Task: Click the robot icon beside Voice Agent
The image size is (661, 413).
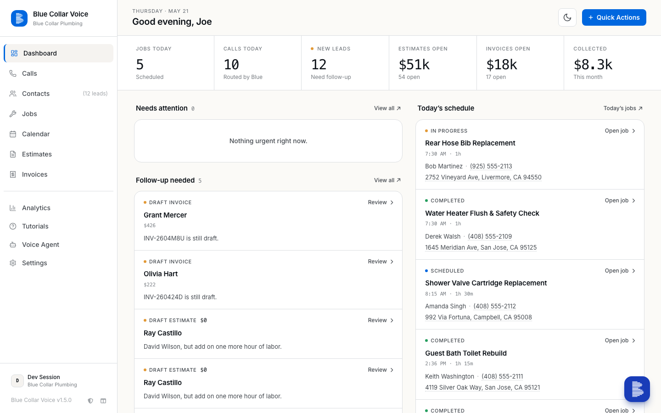Action: pyautogui.click(x=13, y=245)
